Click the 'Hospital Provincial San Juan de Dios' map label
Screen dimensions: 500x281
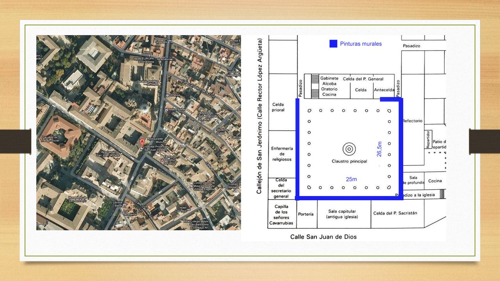[156, 148]
